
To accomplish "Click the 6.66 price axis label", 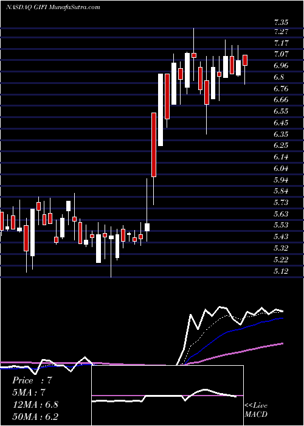I will [281, 100].
